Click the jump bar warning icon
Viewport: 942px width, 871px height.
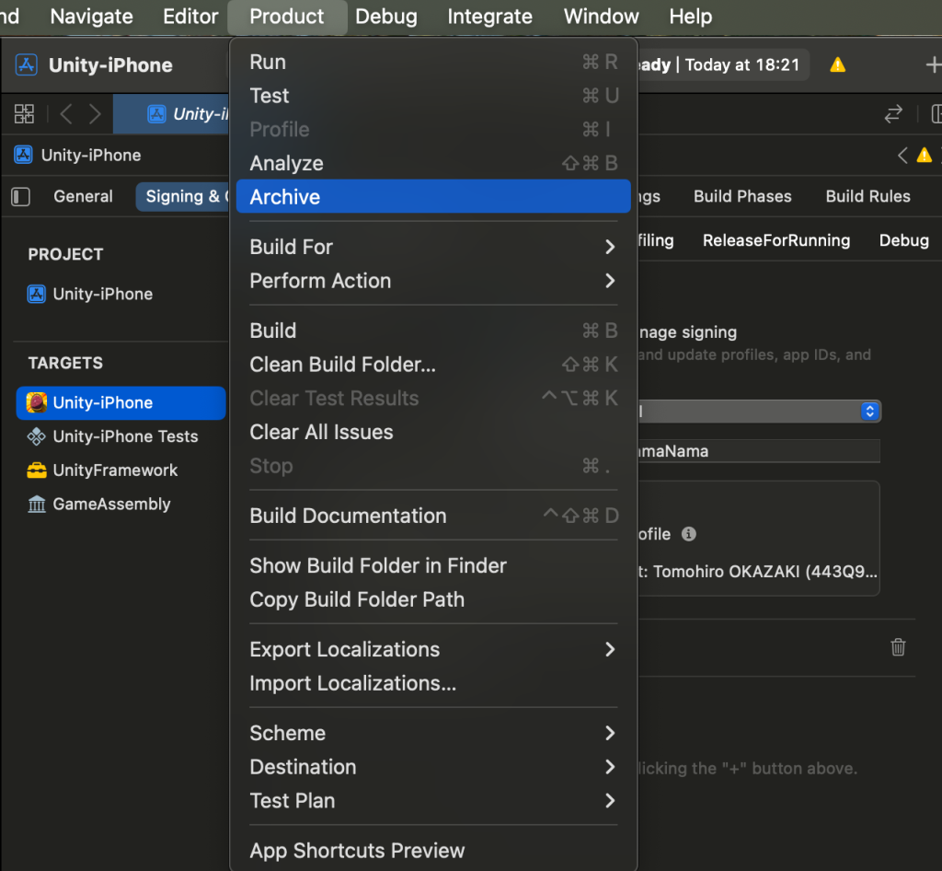tap(924, 155)
